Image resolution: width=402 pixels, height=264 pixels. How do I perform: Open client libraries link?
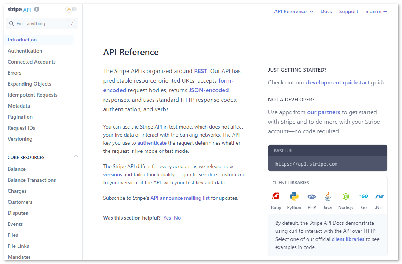pos(348,239)
